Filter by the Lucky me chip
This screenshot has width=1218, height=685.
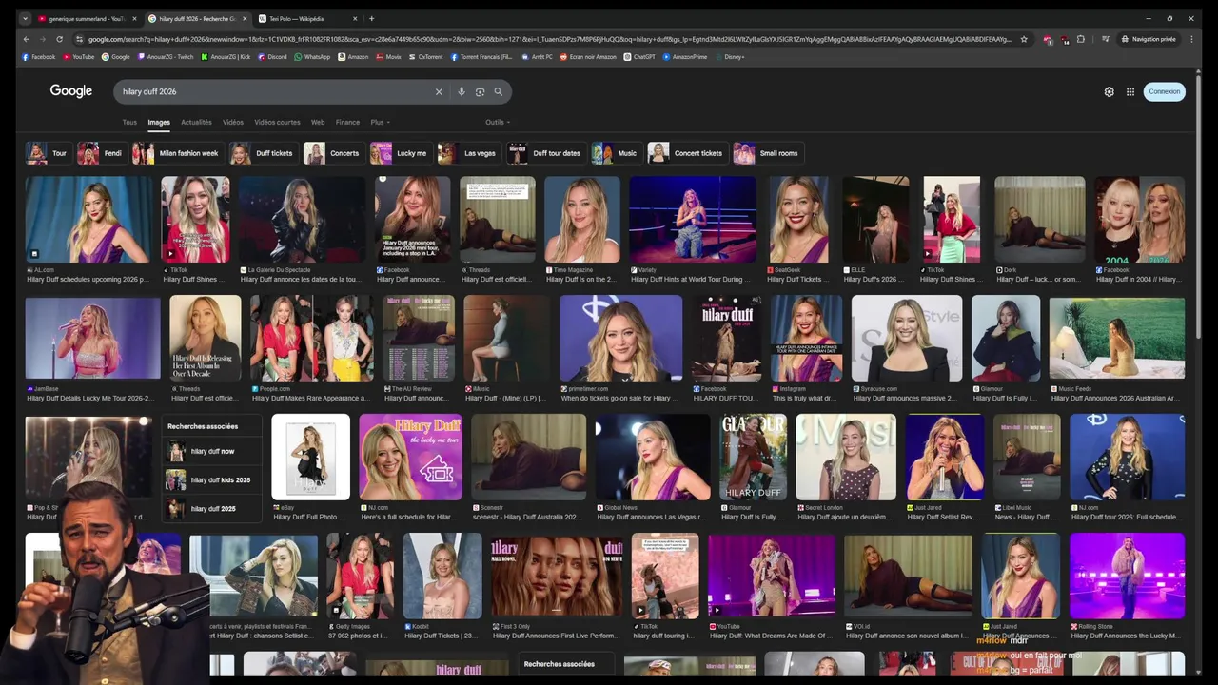(x=401, y=153)
